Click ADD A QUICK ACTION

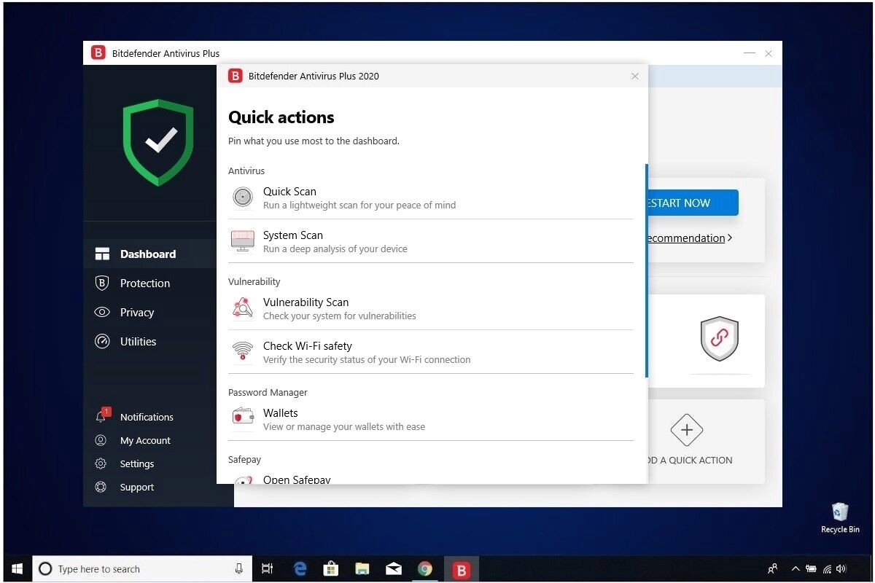pos(686,441)
